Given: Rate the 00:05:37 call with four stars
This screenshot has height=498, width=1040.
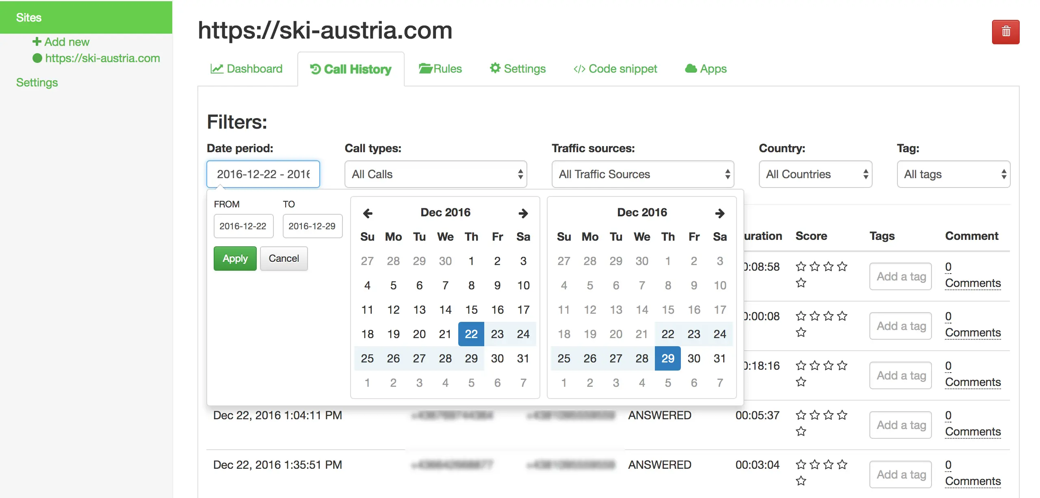Looking at the screenshot, I should (x=842, y=415).
